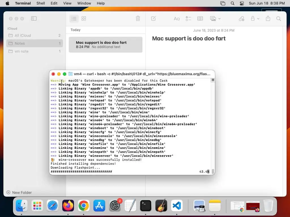Viewport: 290px width, 217px height.
Task: Switch Notes to list view
Action: tap(74, 18)
